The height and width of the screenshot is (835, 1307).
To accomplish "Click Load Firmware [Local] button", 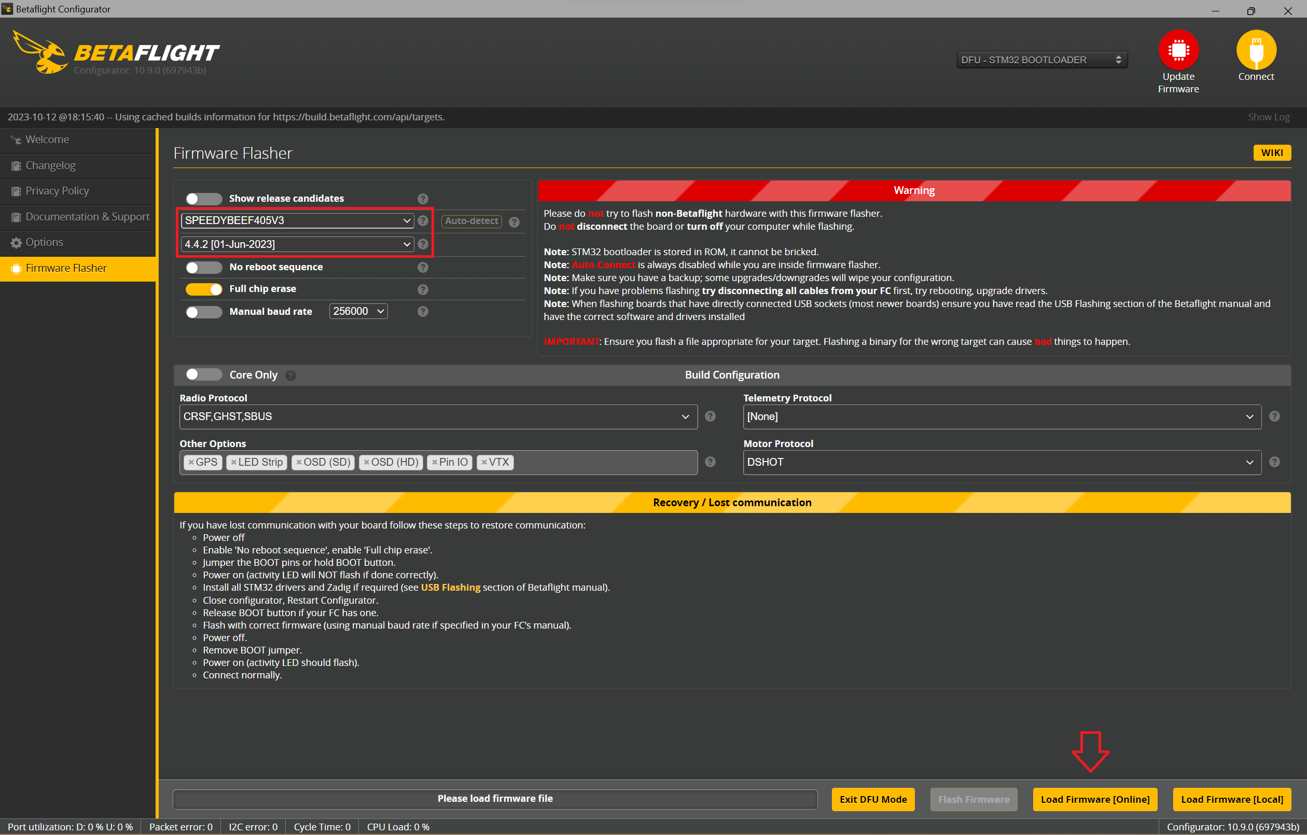I will point(1232,799).
